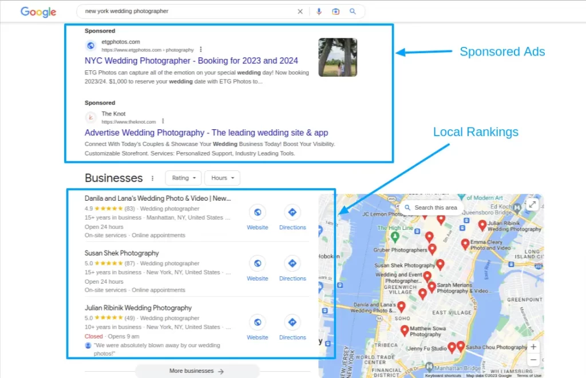Click The Knot favicon icon

[91, 117]
